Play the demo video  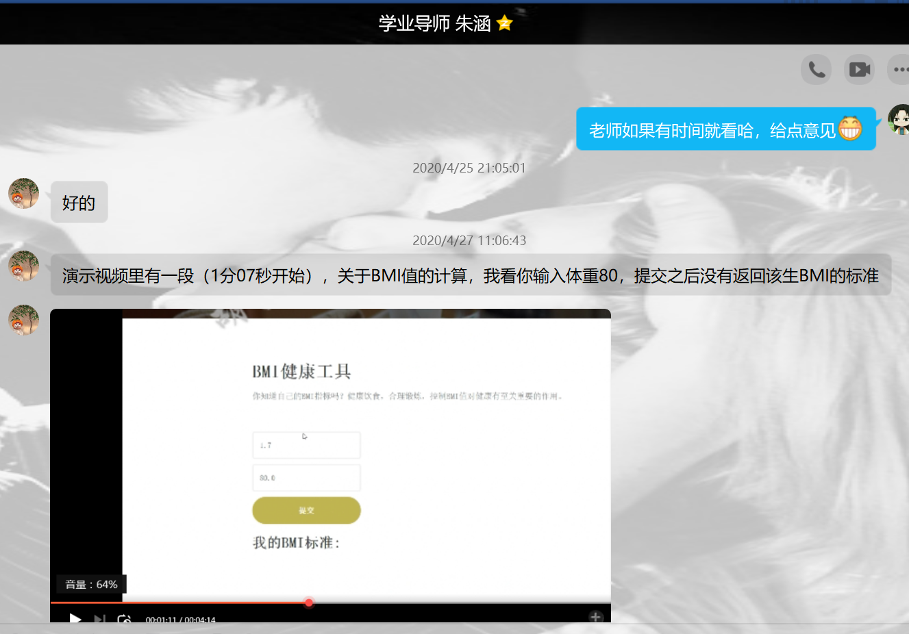click(x=75, y=618)
